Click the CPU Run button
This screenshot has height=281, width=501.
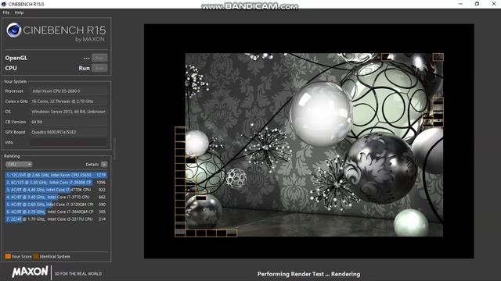pos(99,68)
